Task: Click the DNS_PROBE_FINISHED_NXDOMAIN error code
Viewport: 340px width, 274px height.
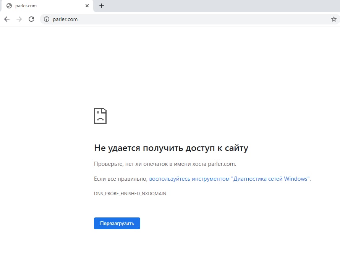Action: (130, 193)
